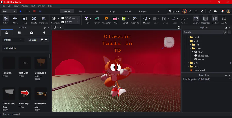Screen dimensions: 232x118
Task: Click the Lock tool icon
Action: (173, 19)
